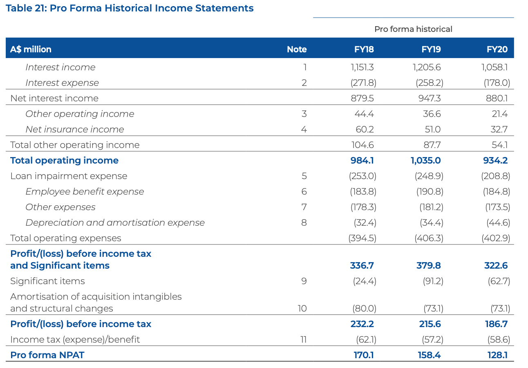Click the 'A$ million' header cell

[x=31, y=49]
